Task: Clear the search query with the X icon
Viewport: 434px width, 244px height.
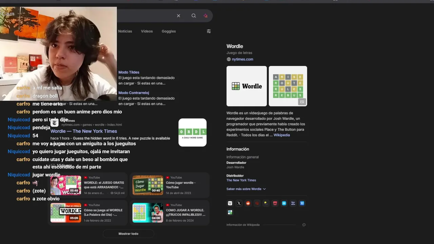Action: tap(178, 16)
